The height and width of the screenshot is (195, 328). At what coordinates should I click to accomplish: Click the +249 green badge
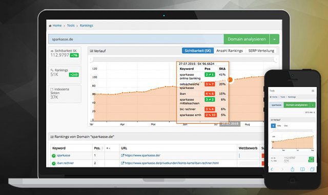74,75
